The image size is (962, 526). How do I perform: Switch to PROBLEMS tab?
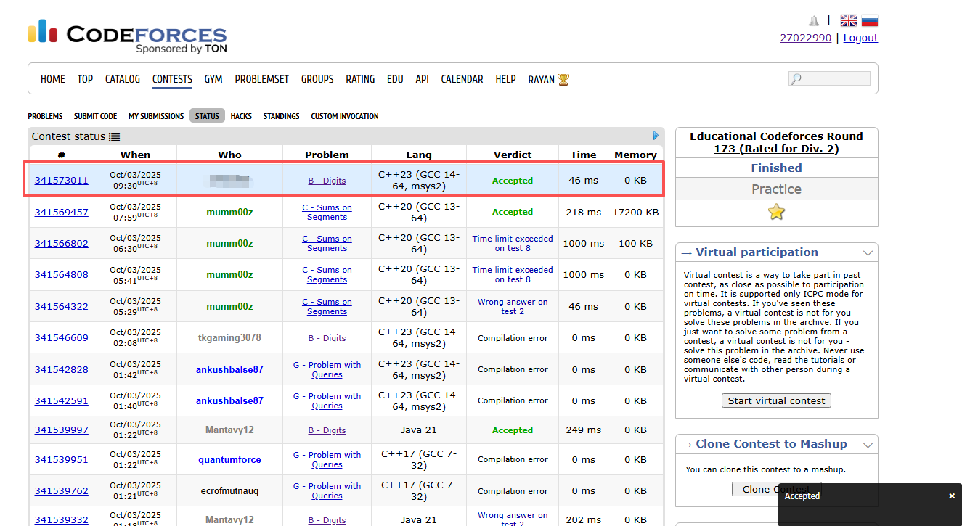point(45,116)
